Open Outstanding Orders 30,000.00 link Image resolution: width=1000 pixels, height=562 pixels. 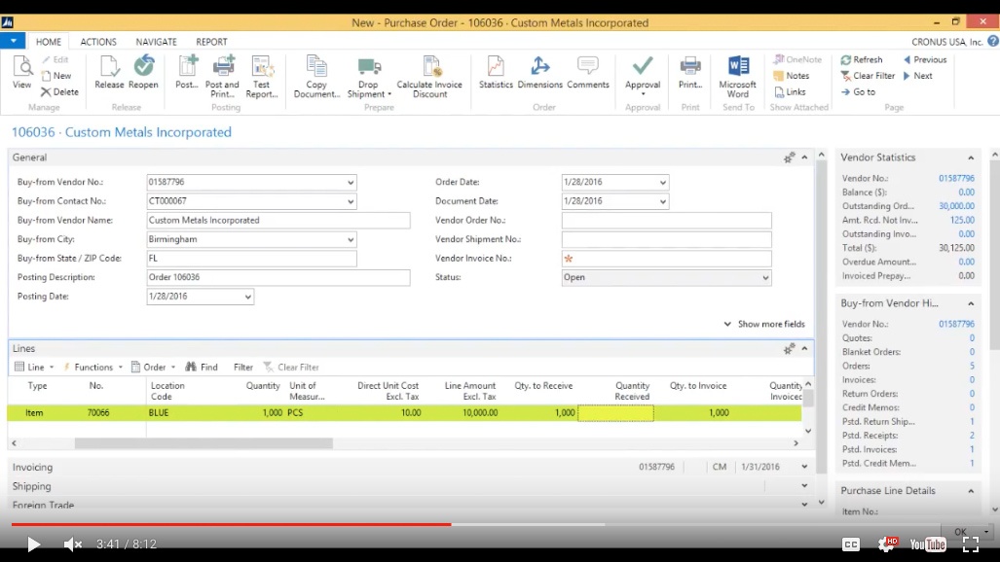(956, 206)
